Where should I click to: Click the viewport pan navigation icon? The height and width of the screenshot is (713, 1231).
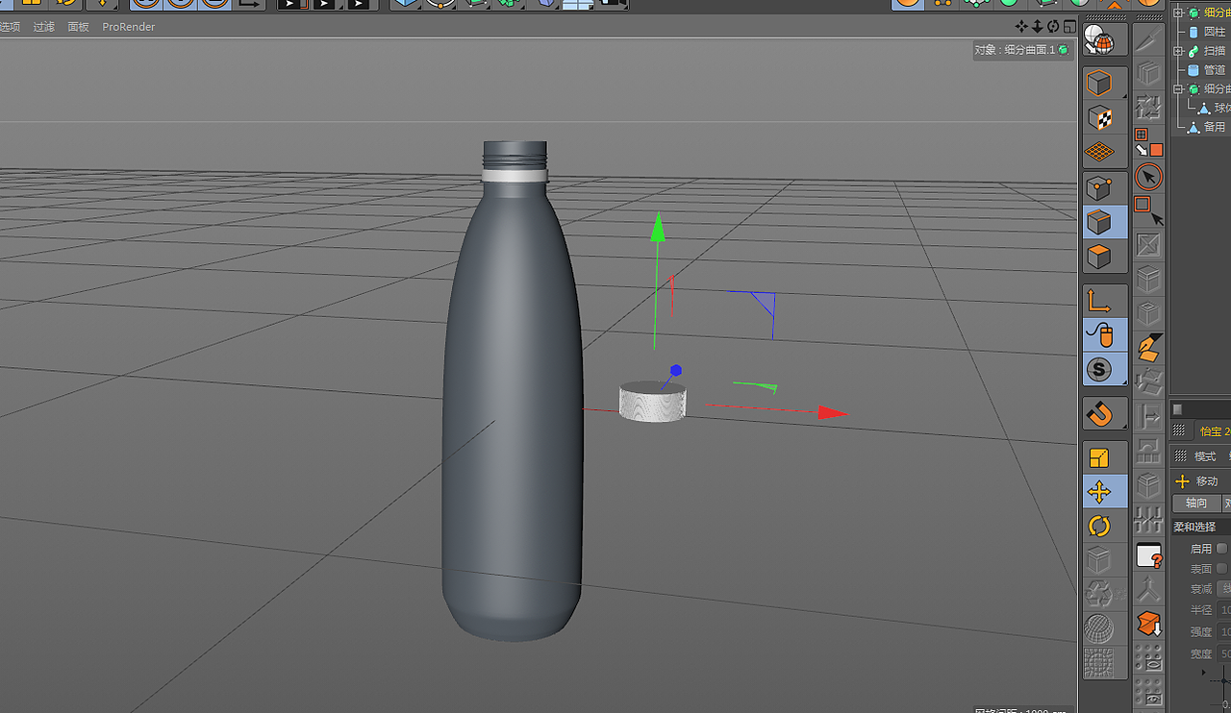[1021, 26]
